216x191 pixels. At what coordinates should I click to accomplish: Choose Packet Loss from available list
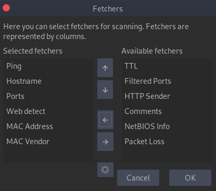point(167,142)
